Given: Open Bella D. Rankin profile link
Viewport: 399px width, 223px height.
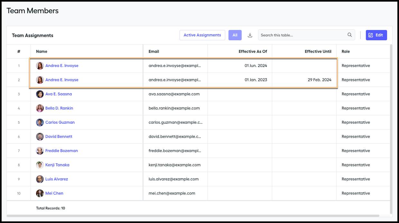Looking at the screenshot, I should pyautogui.click(x=59, y=108).
